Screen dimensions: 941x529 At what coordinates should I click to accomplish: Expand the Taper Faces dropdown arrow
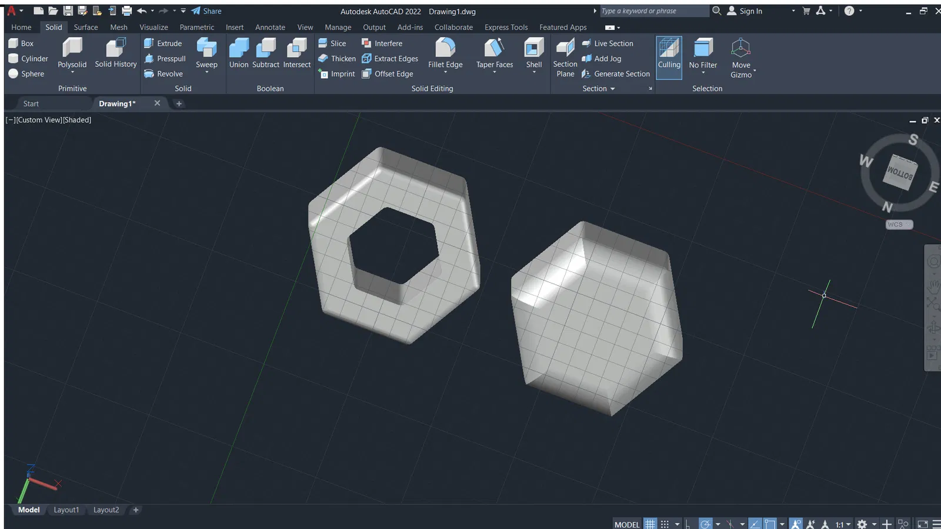pyautogui.click(x=495, y=72)
